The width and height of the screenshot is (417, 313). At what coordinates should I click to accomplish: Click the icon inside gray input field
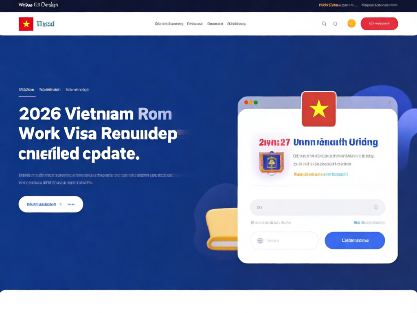(x=376, y=207)
